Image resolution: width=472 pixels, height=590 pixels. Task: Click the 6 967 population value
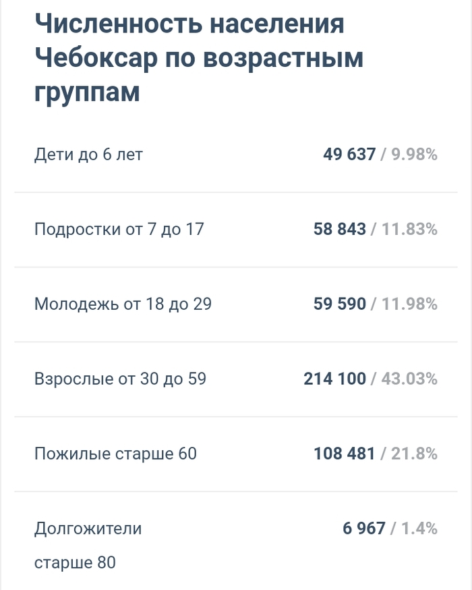[x=364, y=529]
